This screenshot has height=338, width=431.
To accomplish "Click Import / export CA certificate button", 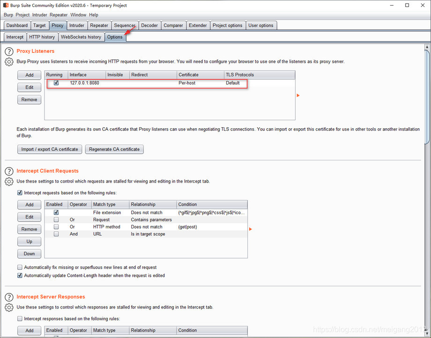I will click(50, 149).
